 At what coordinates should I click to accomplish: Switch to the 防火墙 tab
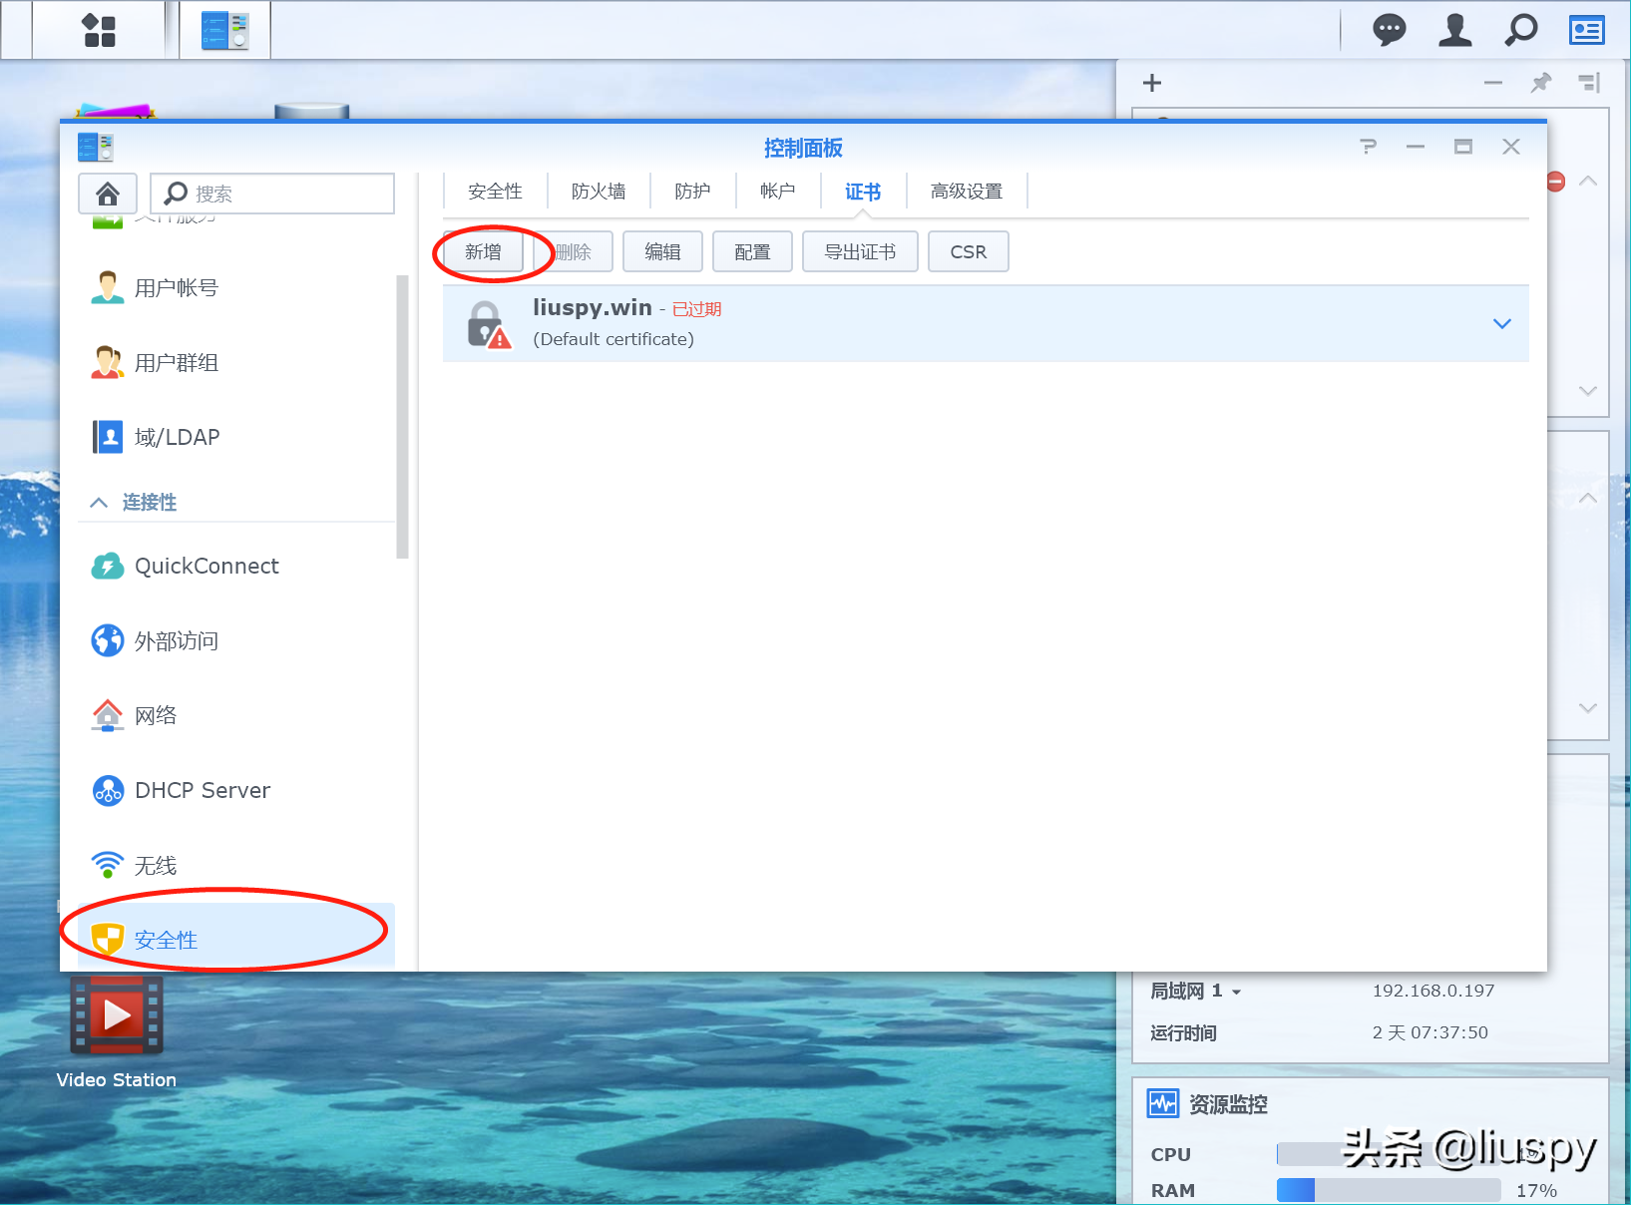(x=598, y=192)
